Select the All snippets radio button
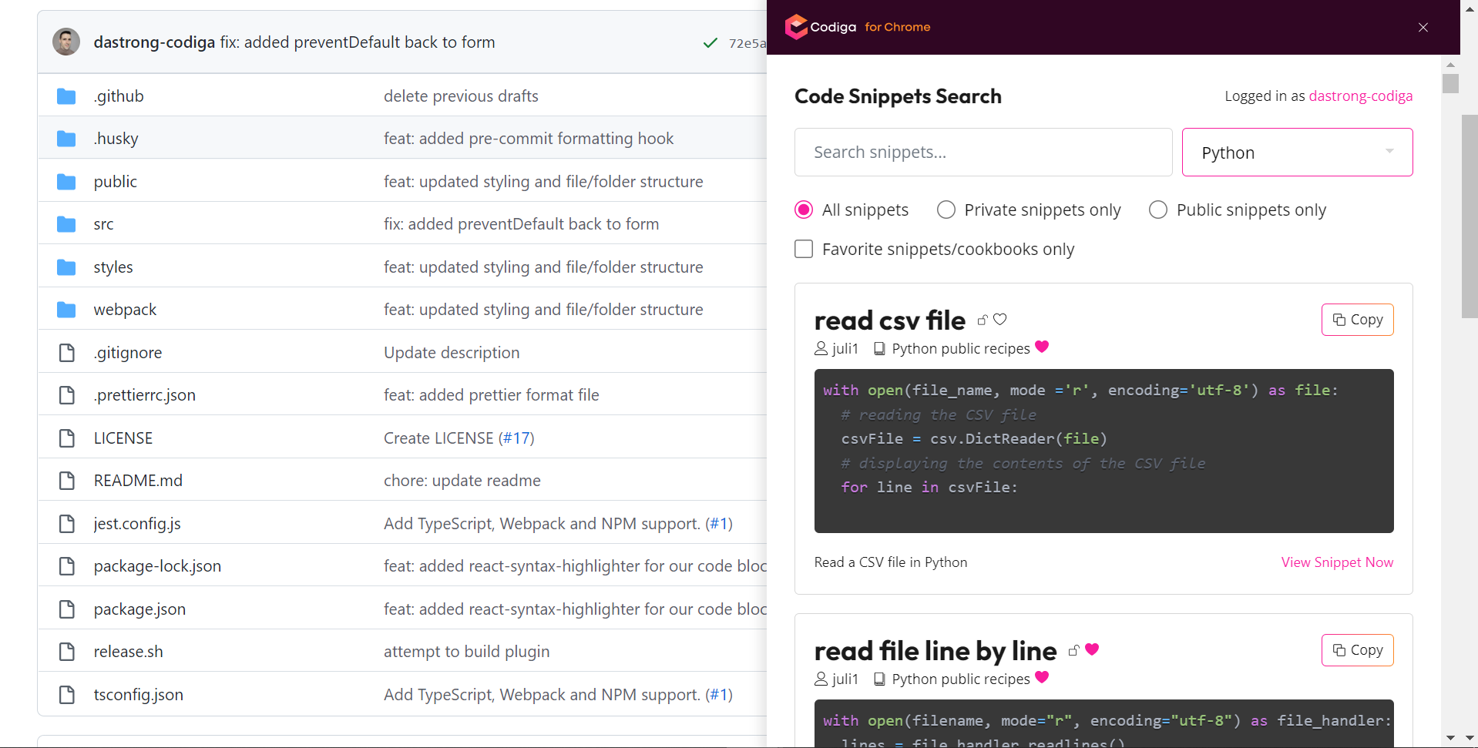 pyautogui.click(x=804, y=210)
